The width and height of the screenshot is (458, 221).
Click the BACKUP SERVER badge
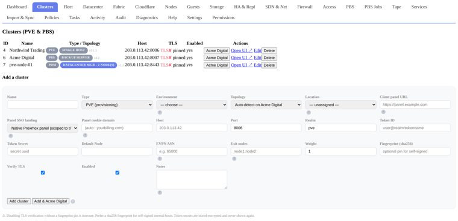click(76, 58)
